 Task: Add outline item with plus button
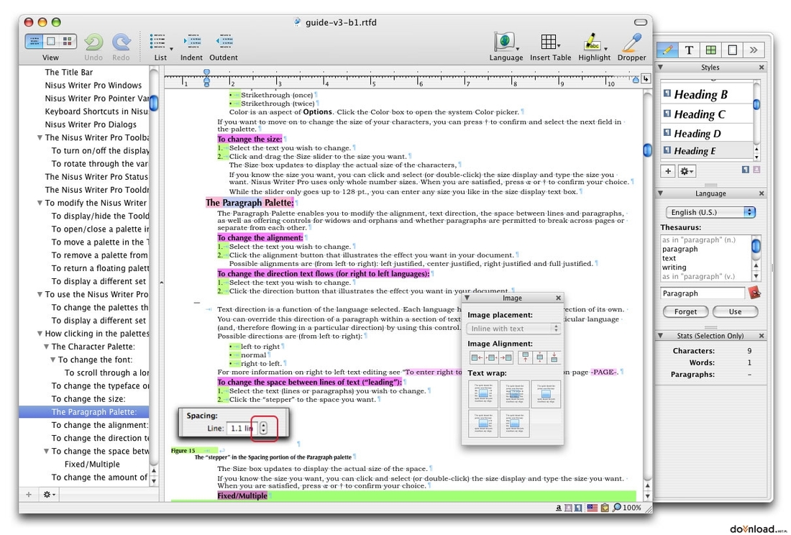point(29,495)
